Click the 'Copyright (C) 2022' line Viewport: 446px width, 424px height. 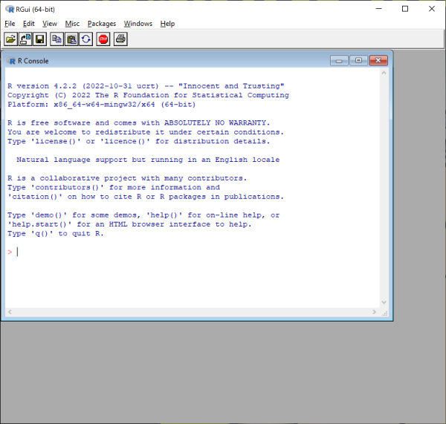point(148,95)
